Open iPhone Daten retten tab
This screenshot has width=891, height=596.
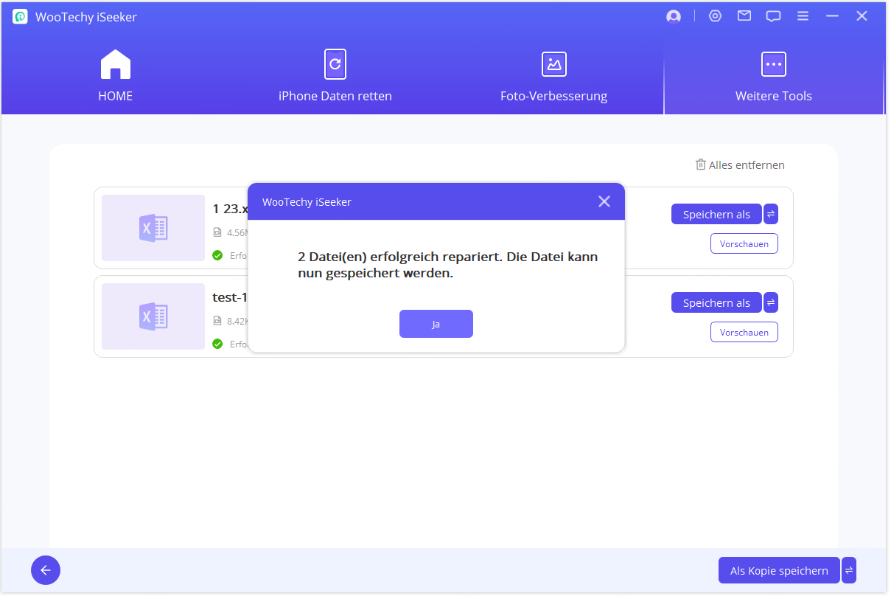(x=335, y=76)
